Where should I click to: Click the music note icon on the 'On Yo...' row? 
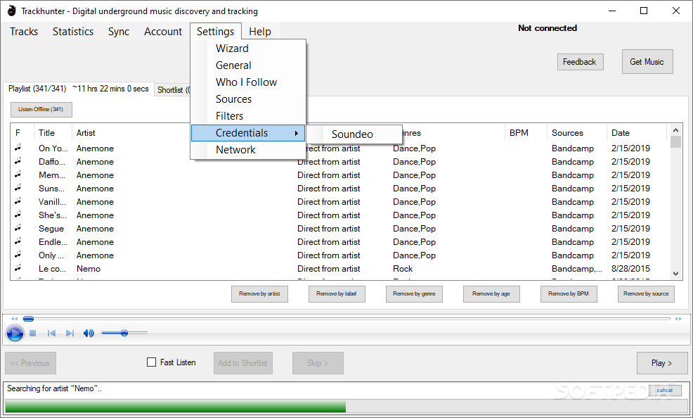pyautogui.click(x=18, y=148)
